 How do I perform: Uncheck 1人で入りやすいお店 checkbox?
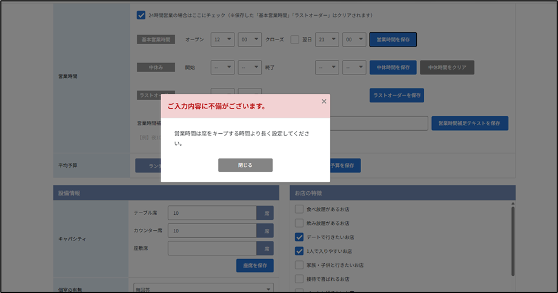tap(299, 251)
